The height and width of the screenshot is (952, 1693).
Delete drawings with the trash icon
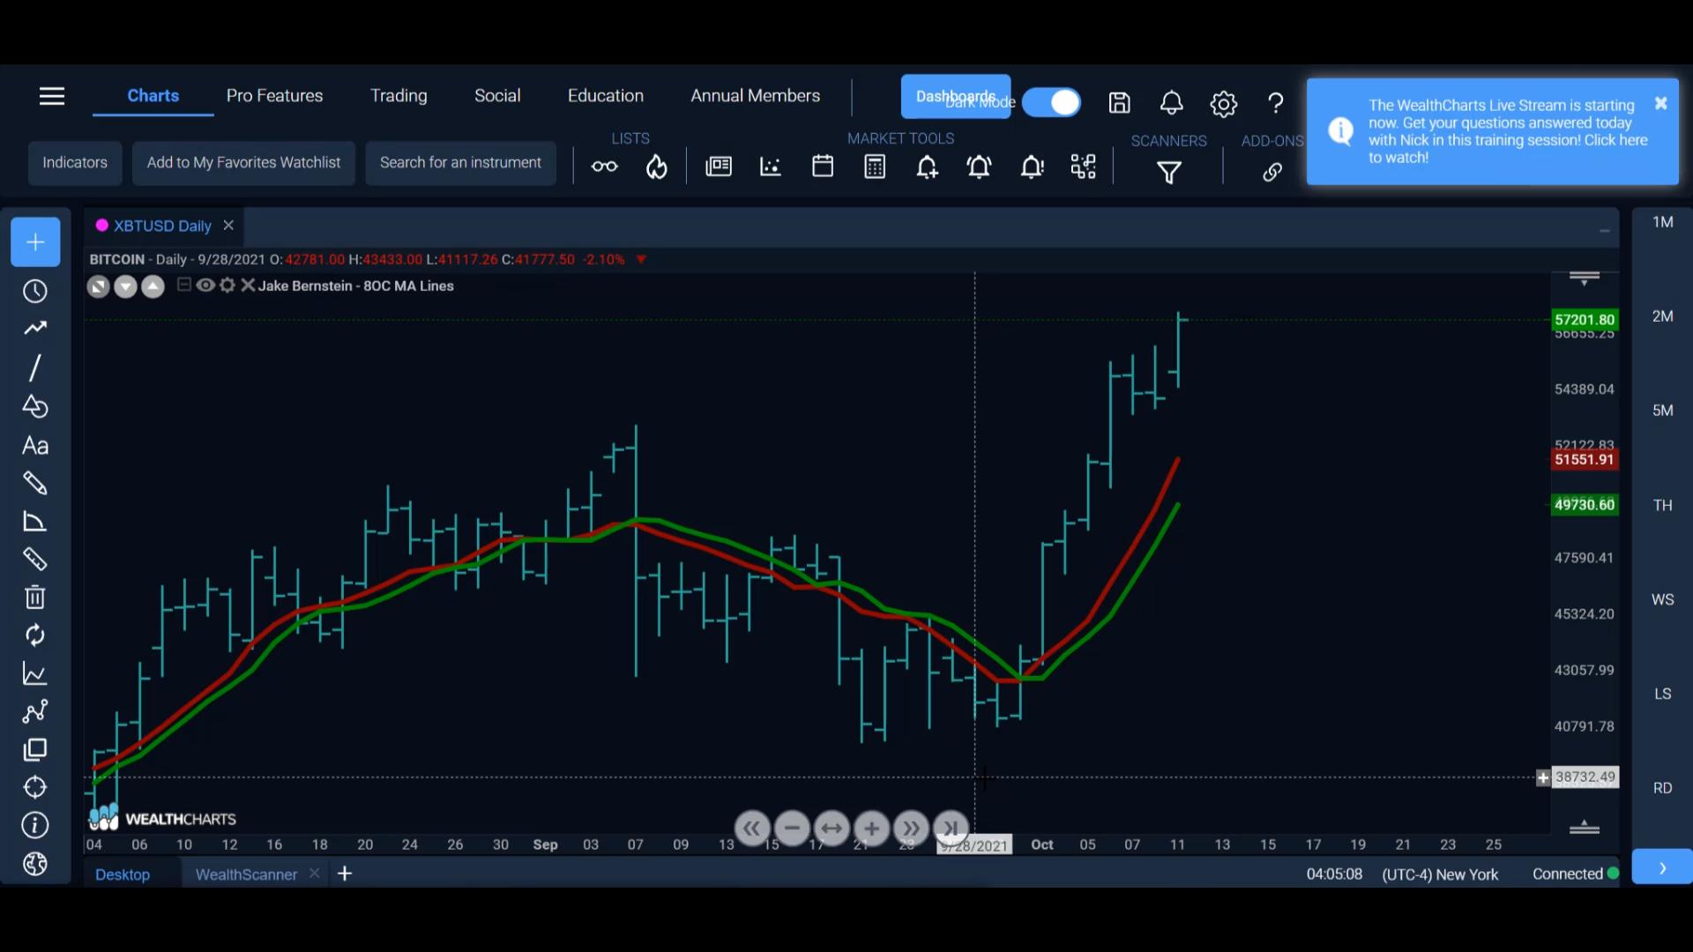pyautogui.click(x=35, y=598)
